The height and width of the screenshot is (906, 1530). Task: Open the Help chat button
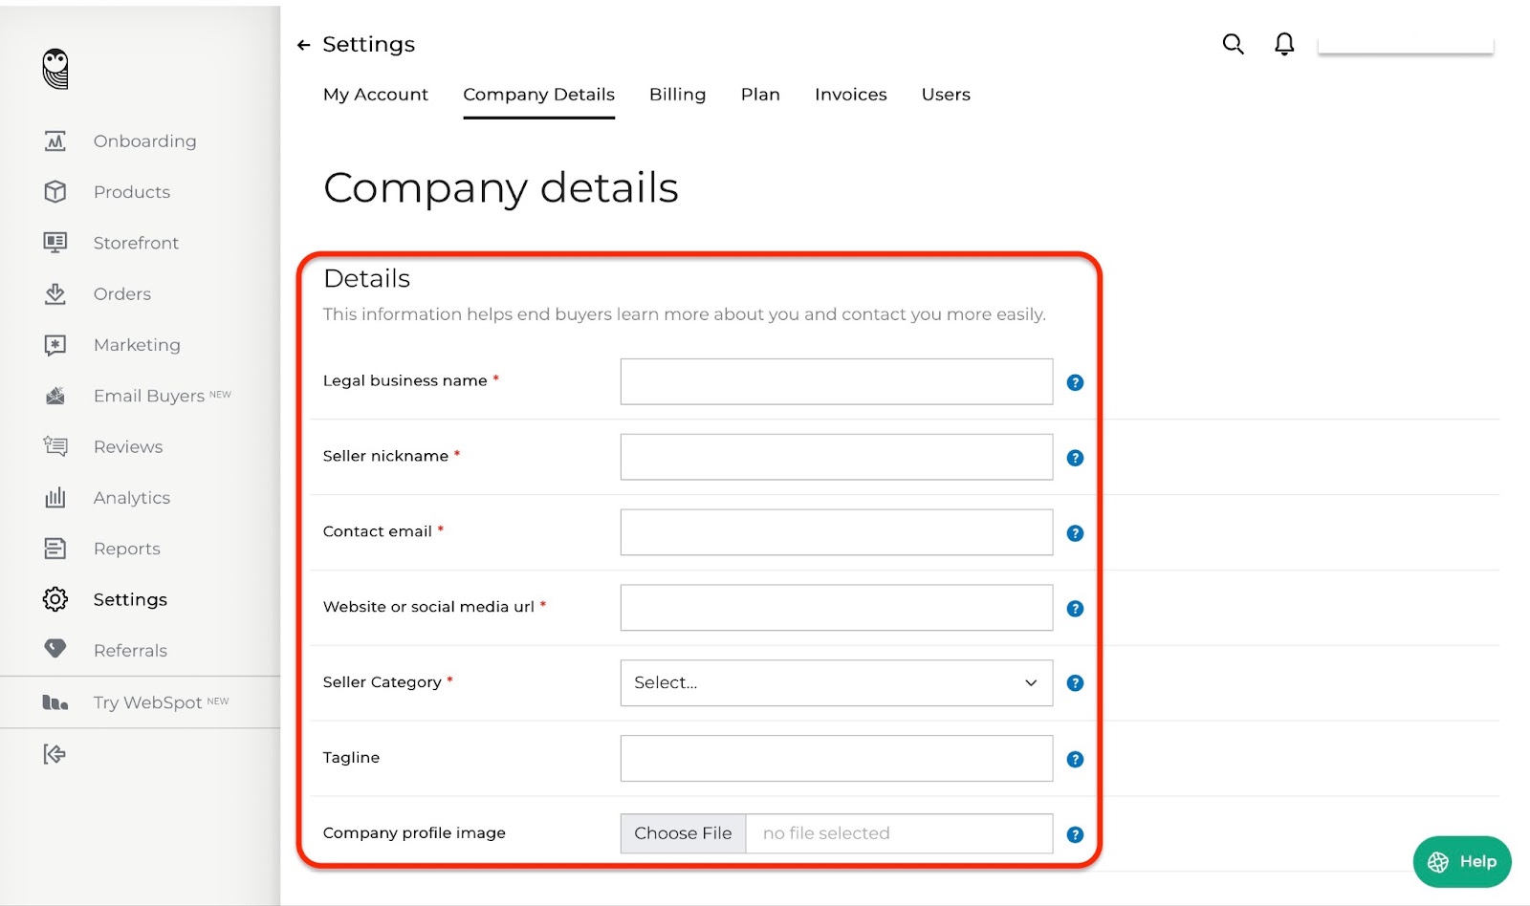pyautogui.click(x=1462, y=862)
